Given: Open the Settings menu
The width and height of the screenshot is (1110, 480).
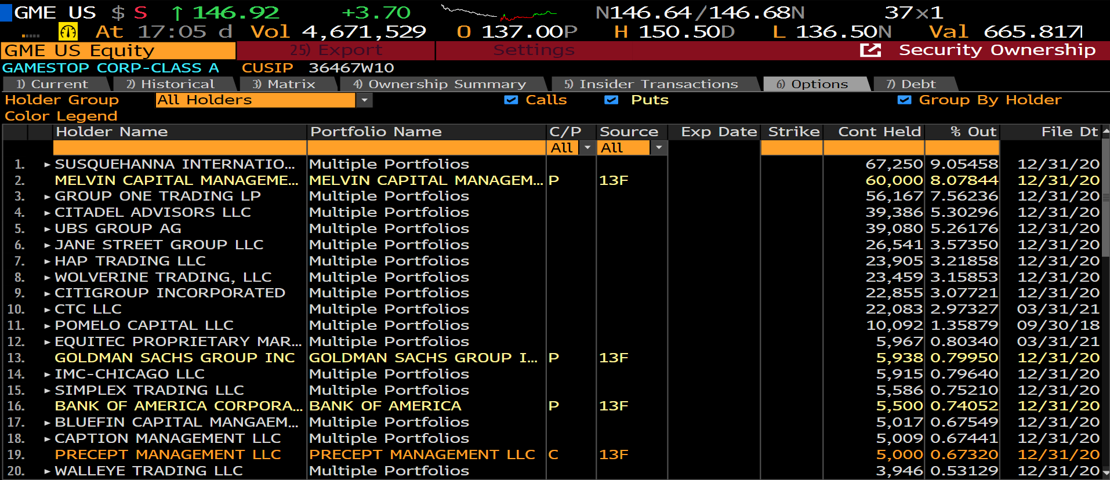Looking at the screenshot, I should (x=534, y=50).
